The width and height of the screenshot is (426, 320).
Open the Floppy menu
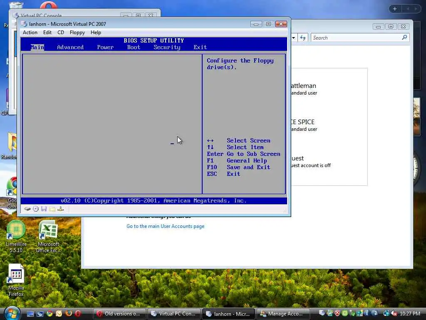[x=77, y=32]
